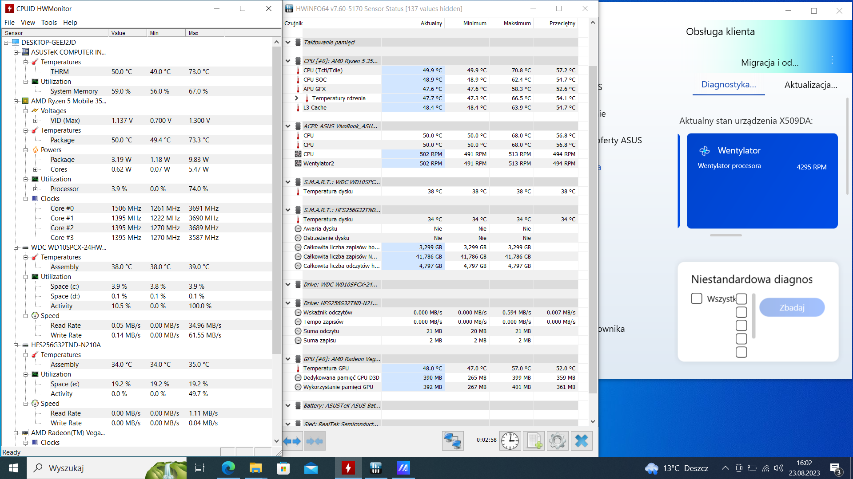Open HWMonitor from the taskbar
The width and height of the screenshot is (853, 479).
pos(348,468)
